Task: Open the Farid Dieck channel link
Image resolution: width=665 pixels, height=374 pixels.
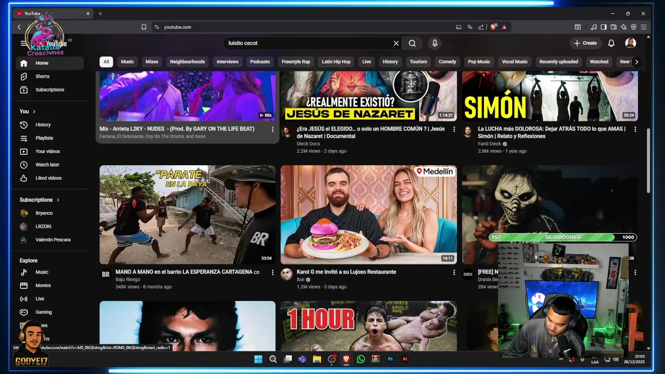Action: pyautogui.click(x=489, y=144)
